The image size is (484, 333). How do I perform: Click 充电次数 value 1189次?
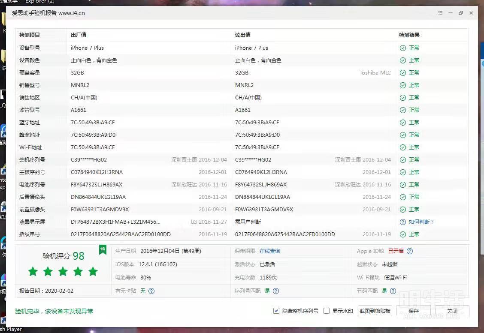coord(268,278)
